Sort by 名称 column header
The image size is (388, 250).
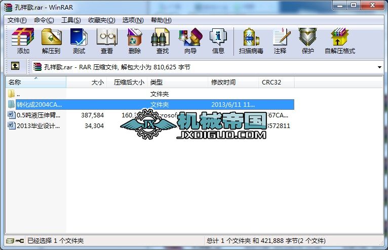click(36, 82)
